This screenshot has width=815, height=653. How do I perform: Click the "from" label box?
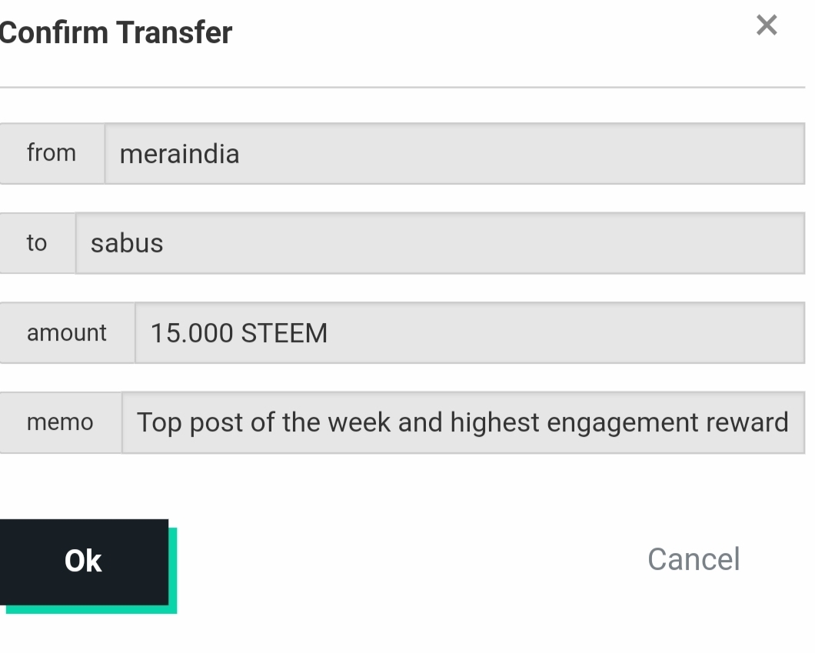[x=52, y=153]
